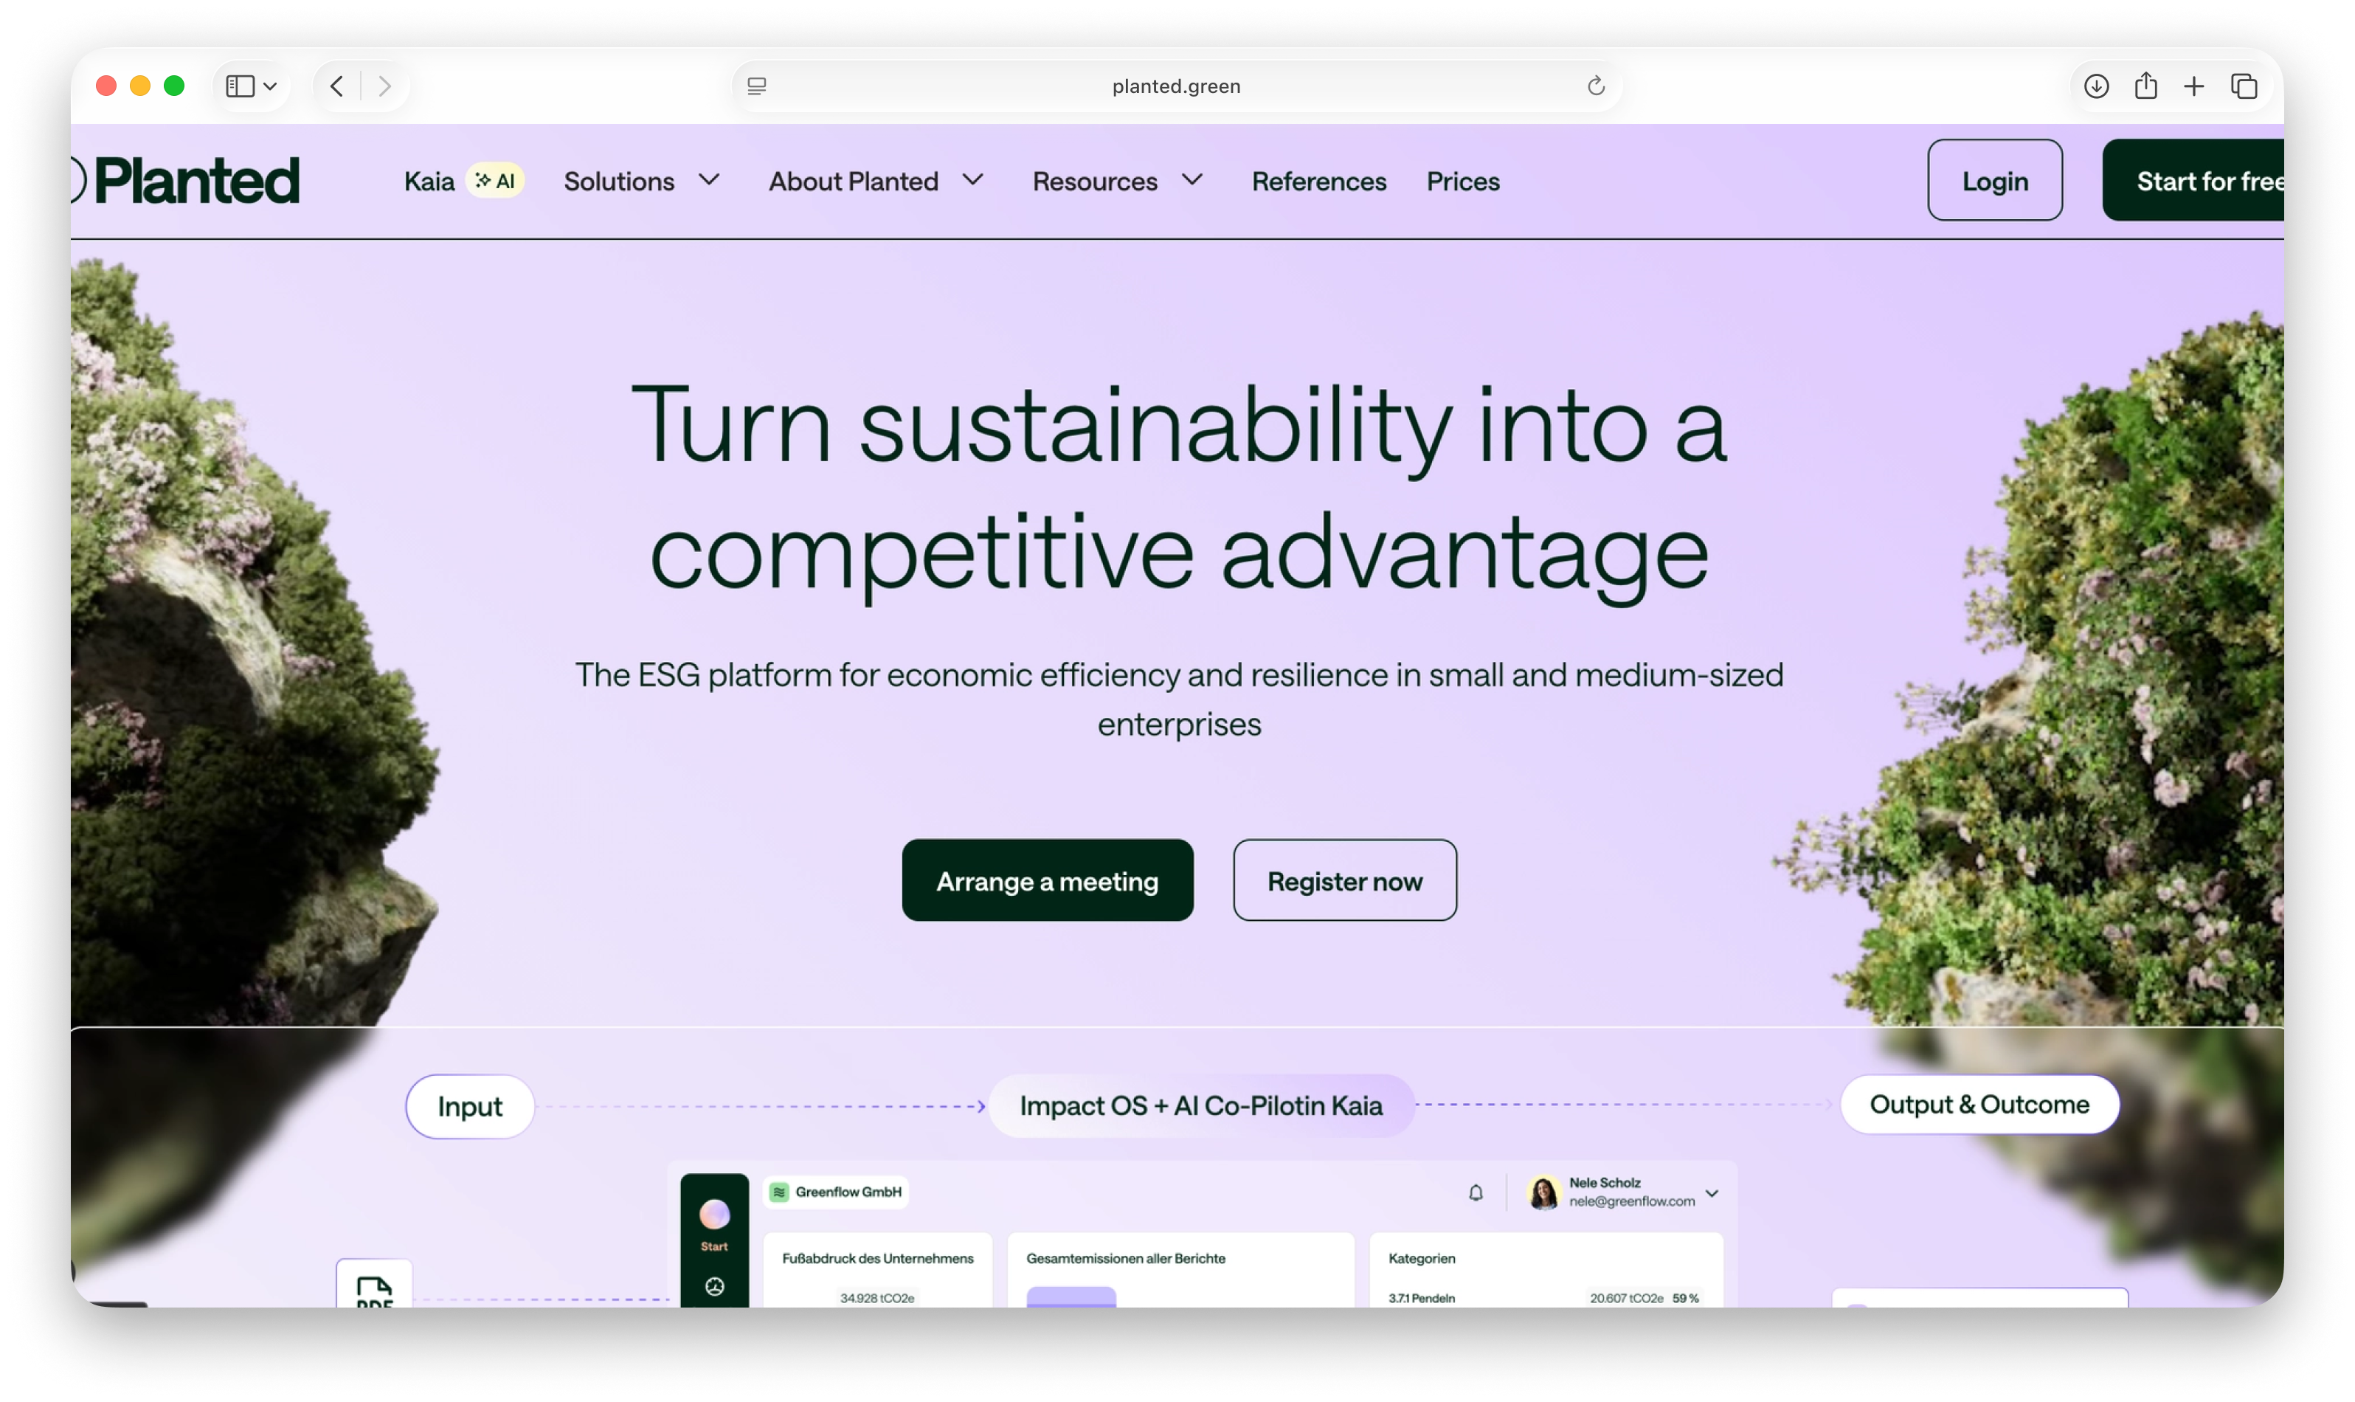Click the Planted logo
Viewport: 2355px width, 1402px height.
[x=186, y=181]
